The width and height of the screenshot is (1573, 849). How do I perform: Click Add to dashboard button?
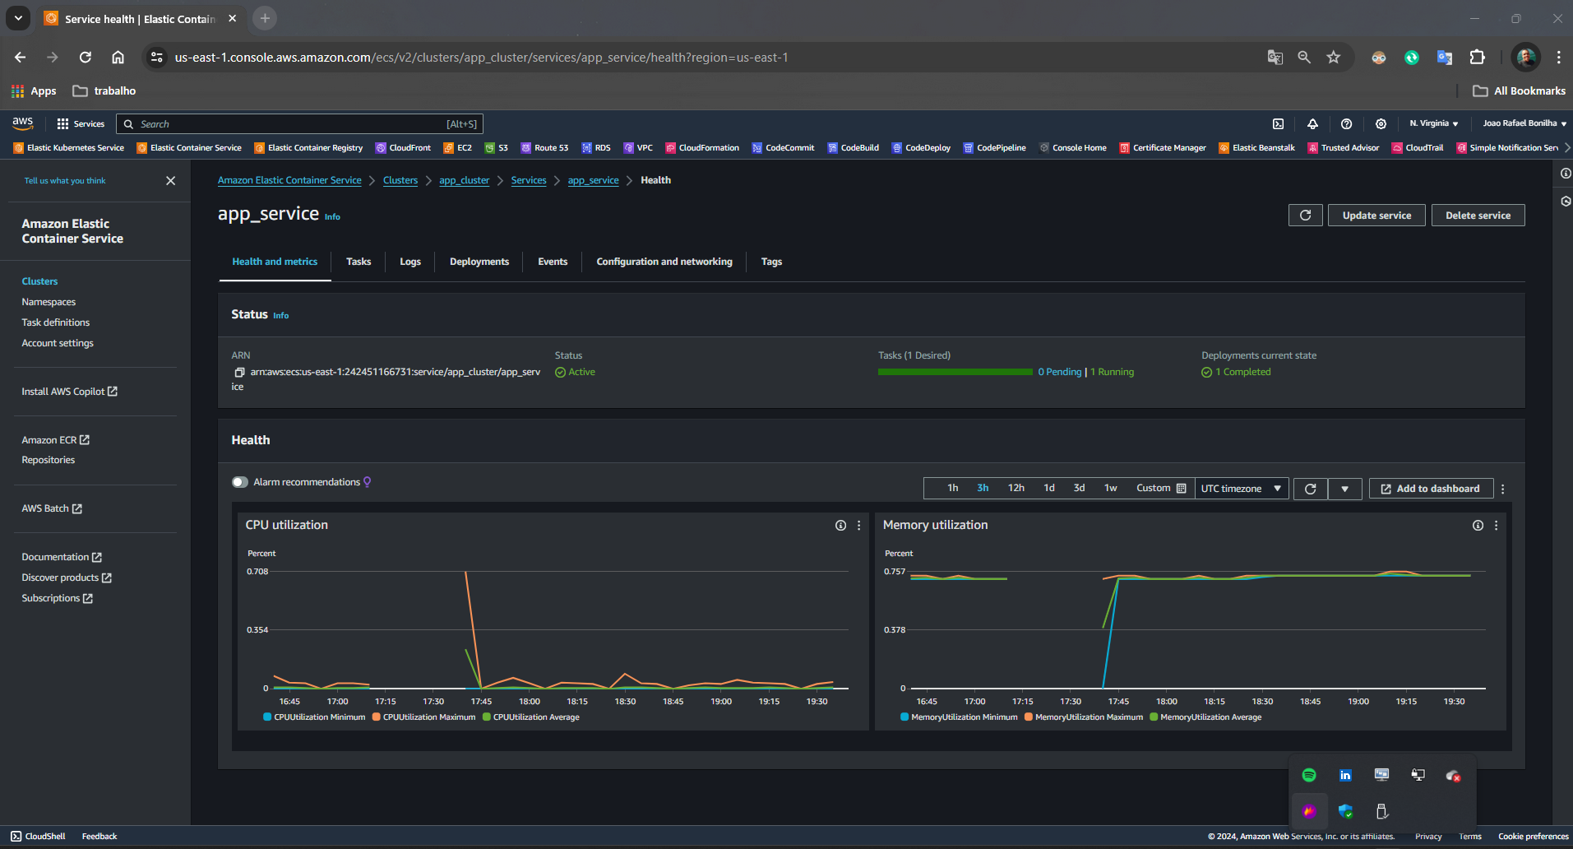(x=1430, y=489)
